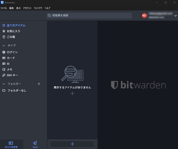This screenshot has width=178, height=149.
Task: Show お気に入り favorites items
Action: click(13, 31)
